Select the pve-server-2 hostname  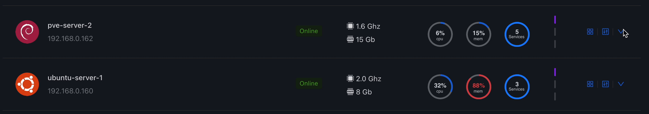(x=70, y=25)
